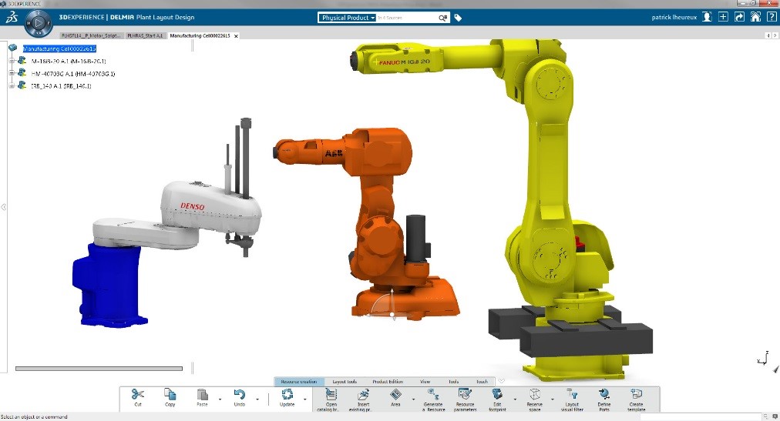Expand the IRB_140 A.1 tree node

point(12,85)
